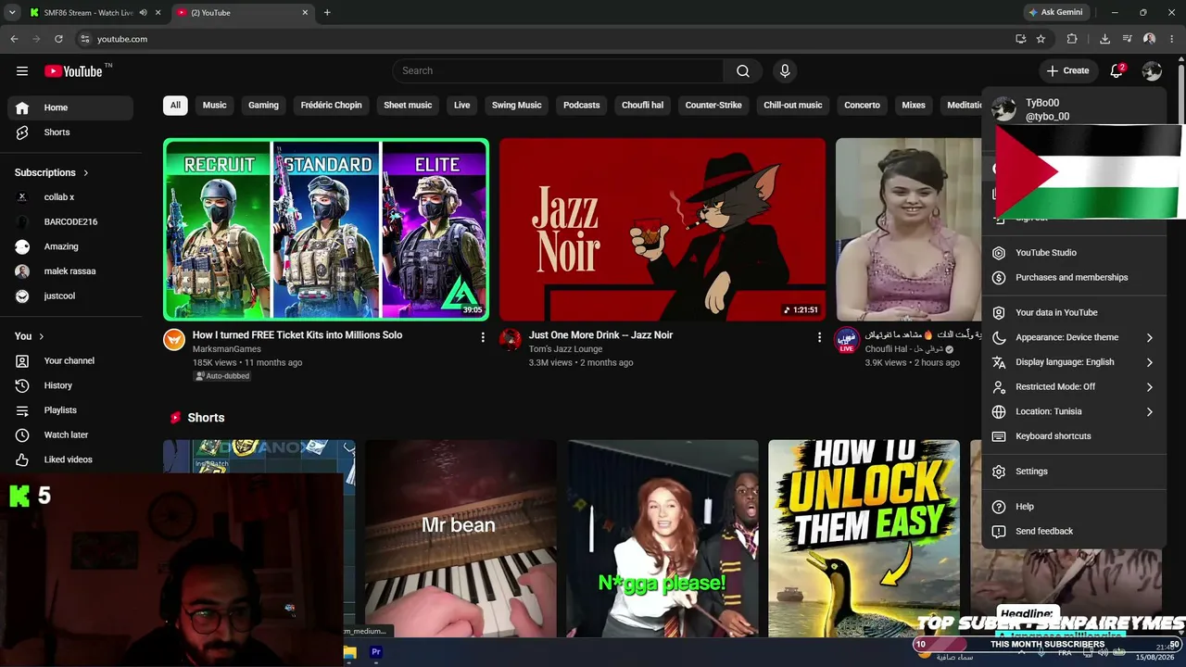This screenshot has height=667, width=1186.
Task: Open the MarksmanGames channel avatar
Action: point(174,339)
